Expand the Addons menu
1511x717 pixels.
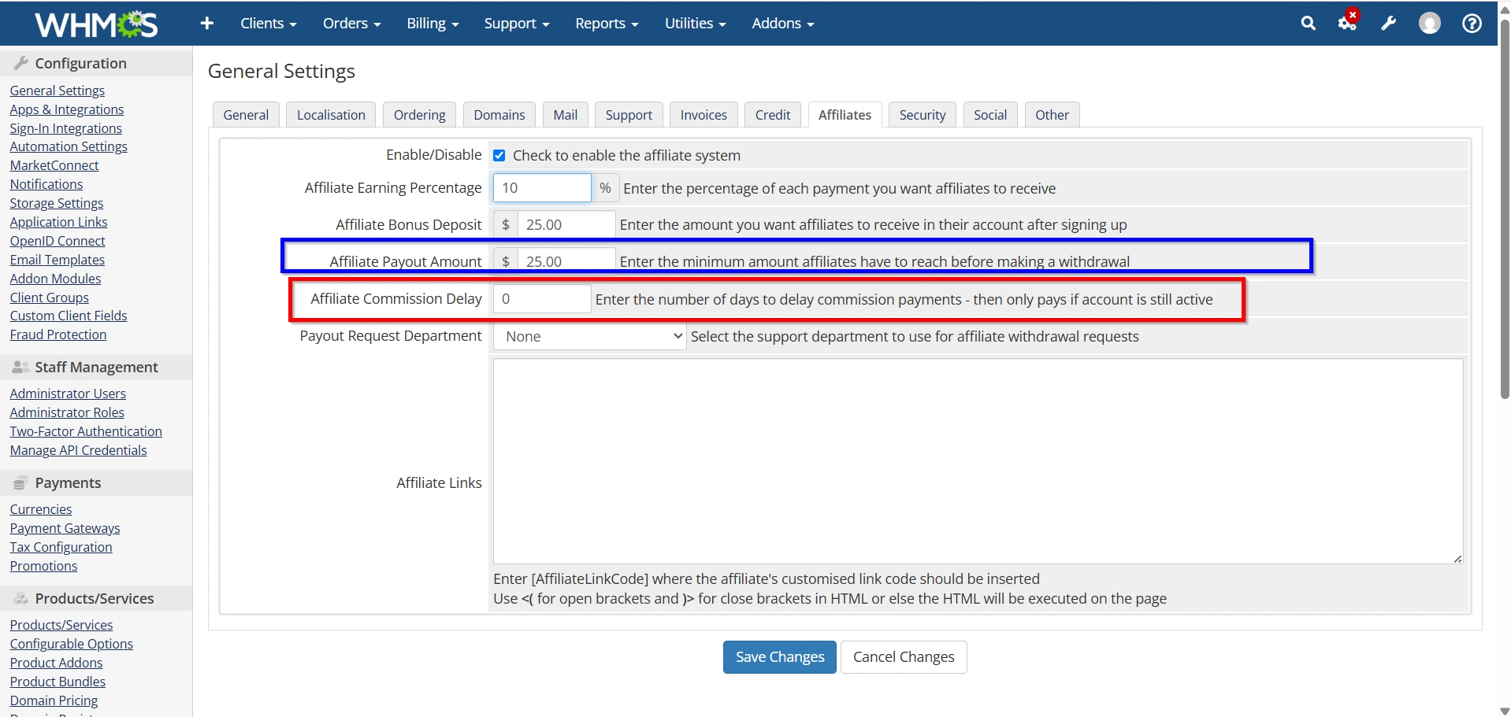tap(782, 24)
